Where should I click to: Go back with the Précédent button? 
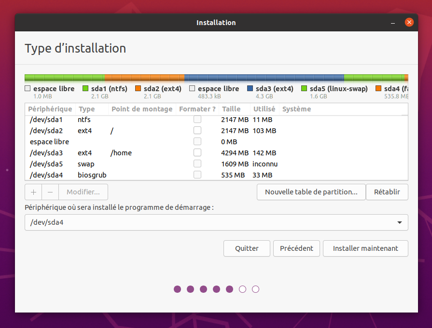pos(296,248)
